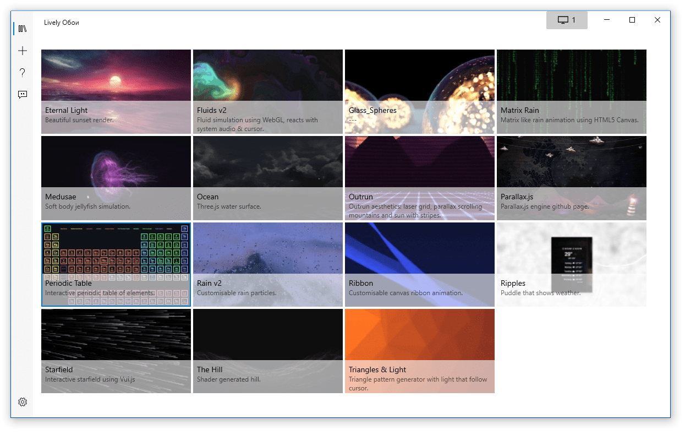Image resolution: width=685 pixels, height=435 pixels.
Task: Open the wallpaper library icon
Action: [x=23, y=29]
